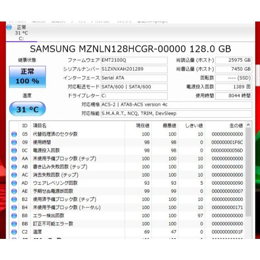The image size is (260, 260).
Task: Click raw value 0000000001F
Action: pos(227,232)
